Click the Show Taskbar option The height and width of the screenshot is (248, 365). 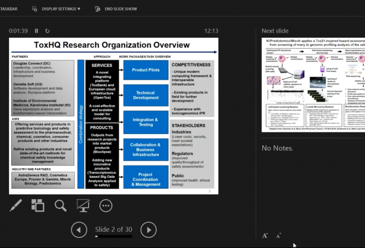(x=8, y=9)
